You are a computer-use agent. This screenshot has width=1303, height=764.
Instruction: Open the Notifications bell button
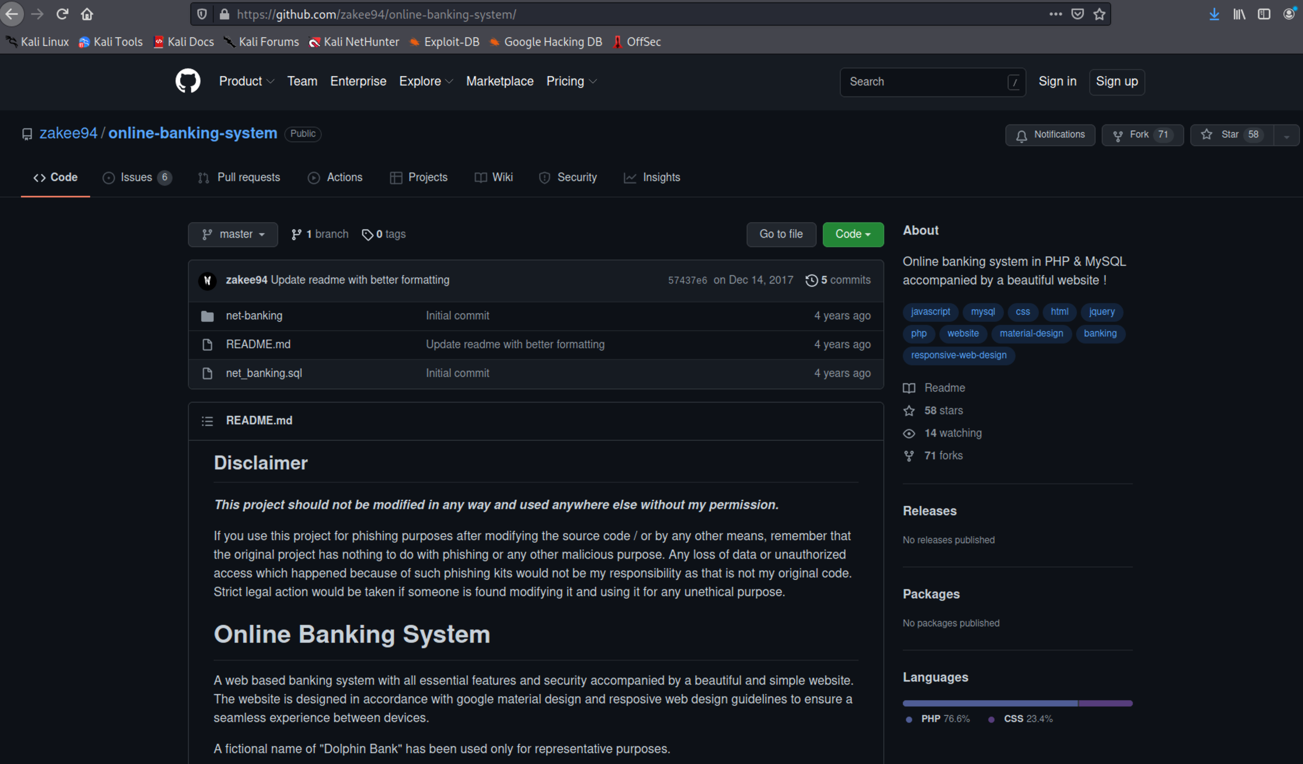[x=1050, y=135]
